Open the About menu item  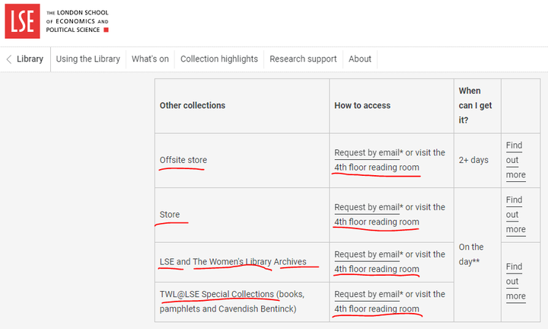pos(360,59)
